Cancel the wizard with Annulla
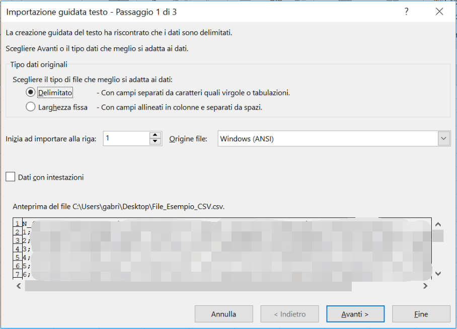Image resolution: width=457 pixels, height=329 pixels. click(223, 313)
